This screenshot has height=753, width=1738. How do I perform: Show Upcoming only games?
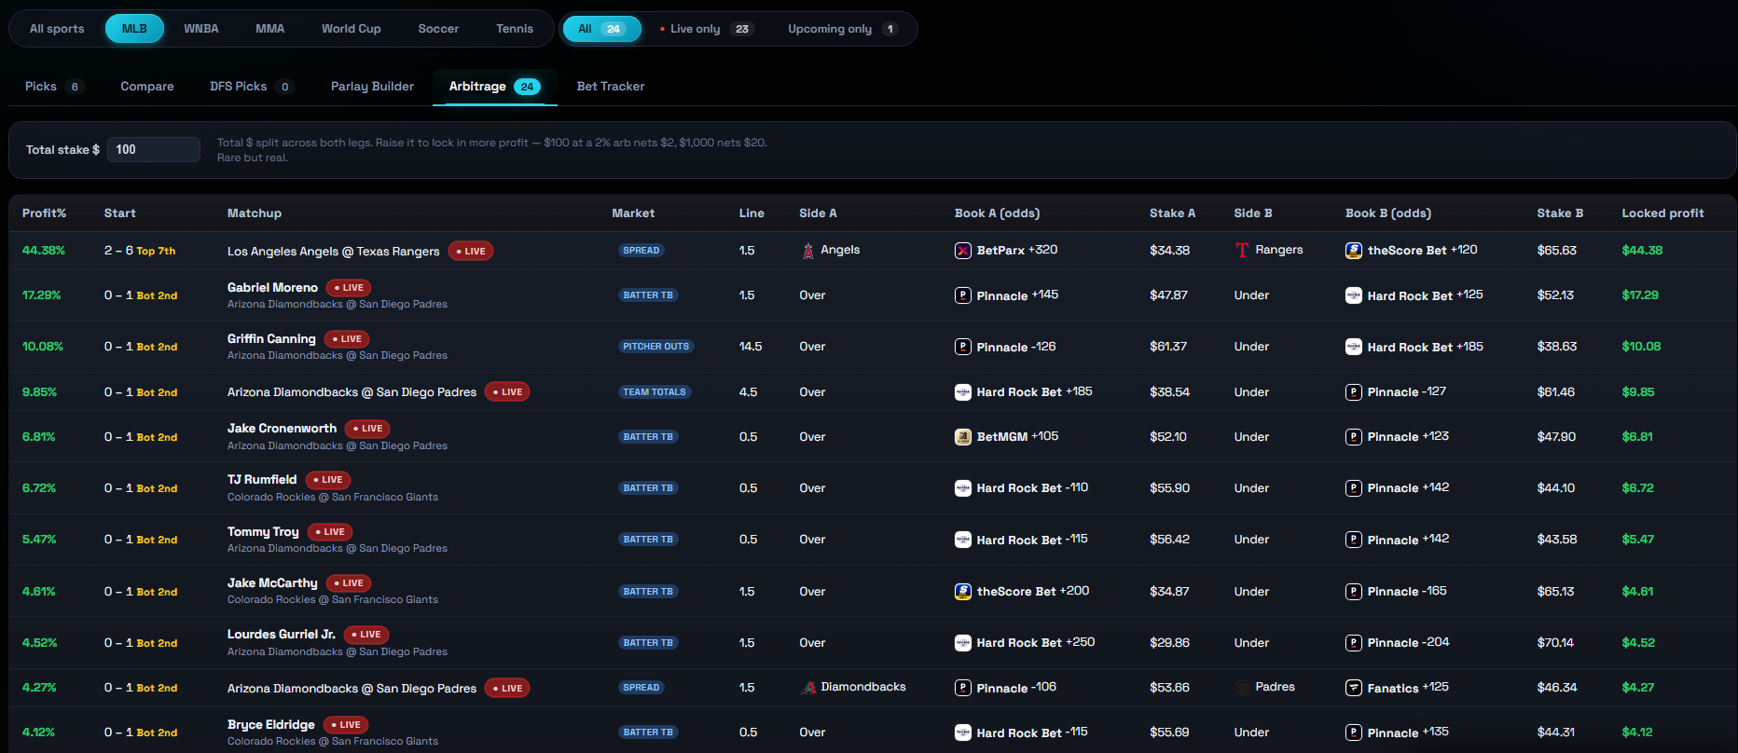tap(842, 29)
